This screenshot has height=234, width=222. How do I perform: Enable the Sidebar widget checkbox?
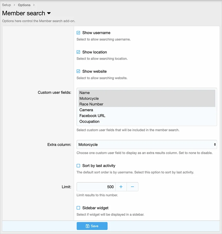[78, 208]
